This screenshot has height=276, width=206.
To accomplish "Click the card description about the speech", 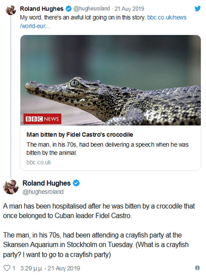I will pyautogui.click(x=107, y=149).
